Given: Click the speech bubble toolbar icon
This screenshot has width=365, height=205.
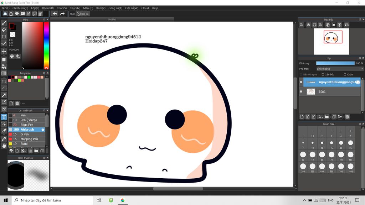Looking at the screenshot, I should pos(17,14).
